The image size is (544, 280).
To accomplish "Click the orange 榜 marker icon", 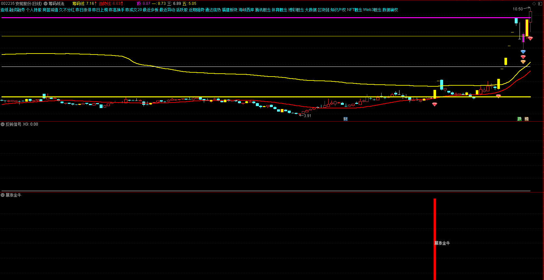I will 527,119.
